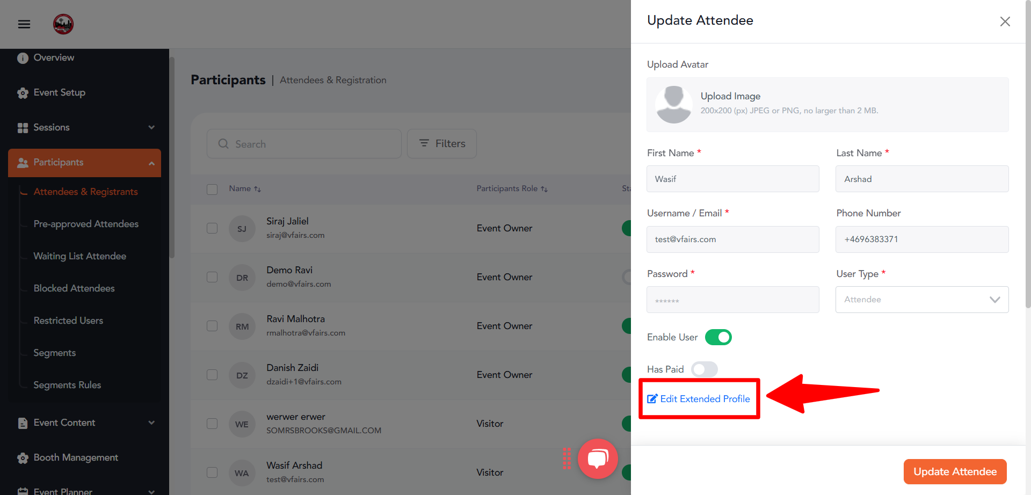Image resolution: width=1031 pixels, height=495 pixels.
Task: Click Upload Image text link
Action: point(730,96)
